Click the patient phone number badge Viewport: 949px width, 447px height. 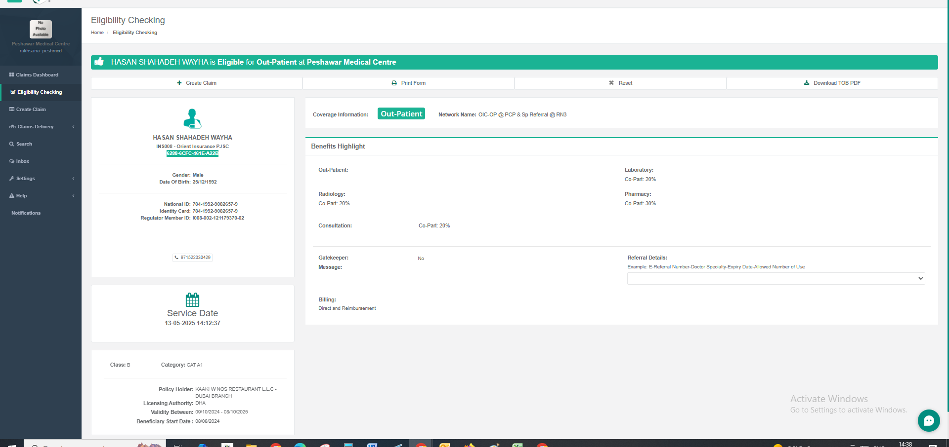click(193, 258)
